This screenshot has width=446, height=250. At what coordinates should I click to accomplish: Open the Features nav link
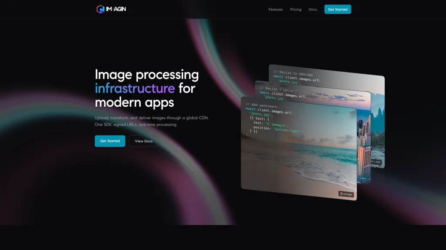point(275,10)
